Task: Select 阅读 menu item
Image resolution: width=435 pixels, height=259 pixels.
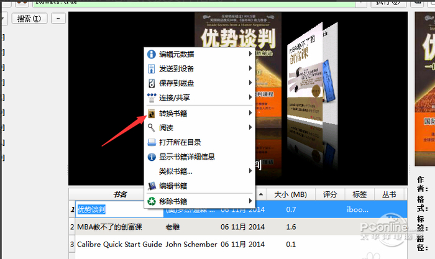Action: pyautogui.click(x=199, y=128)
